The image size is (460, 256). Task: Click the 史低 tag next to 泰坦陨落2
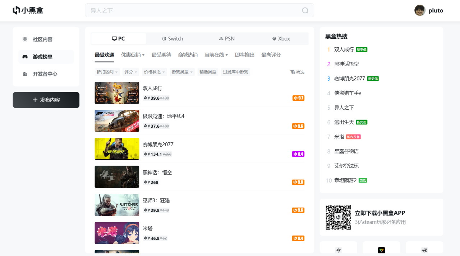pos(363,180)
